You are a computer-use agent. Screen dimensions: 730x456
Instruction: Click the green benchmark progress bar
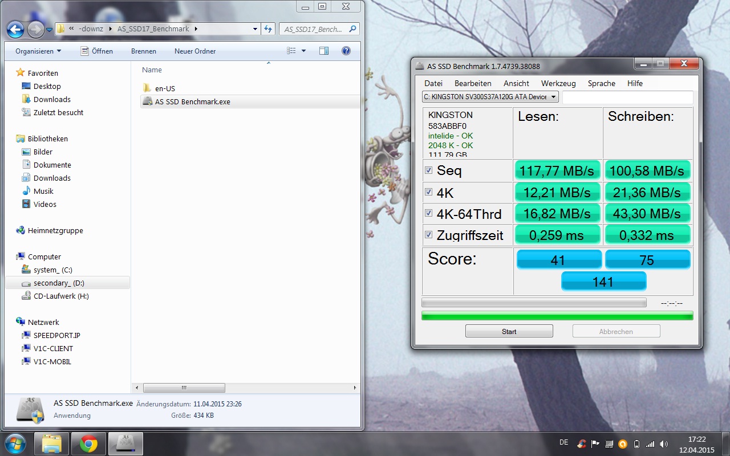pyautogui.click(x=557, y=316)
